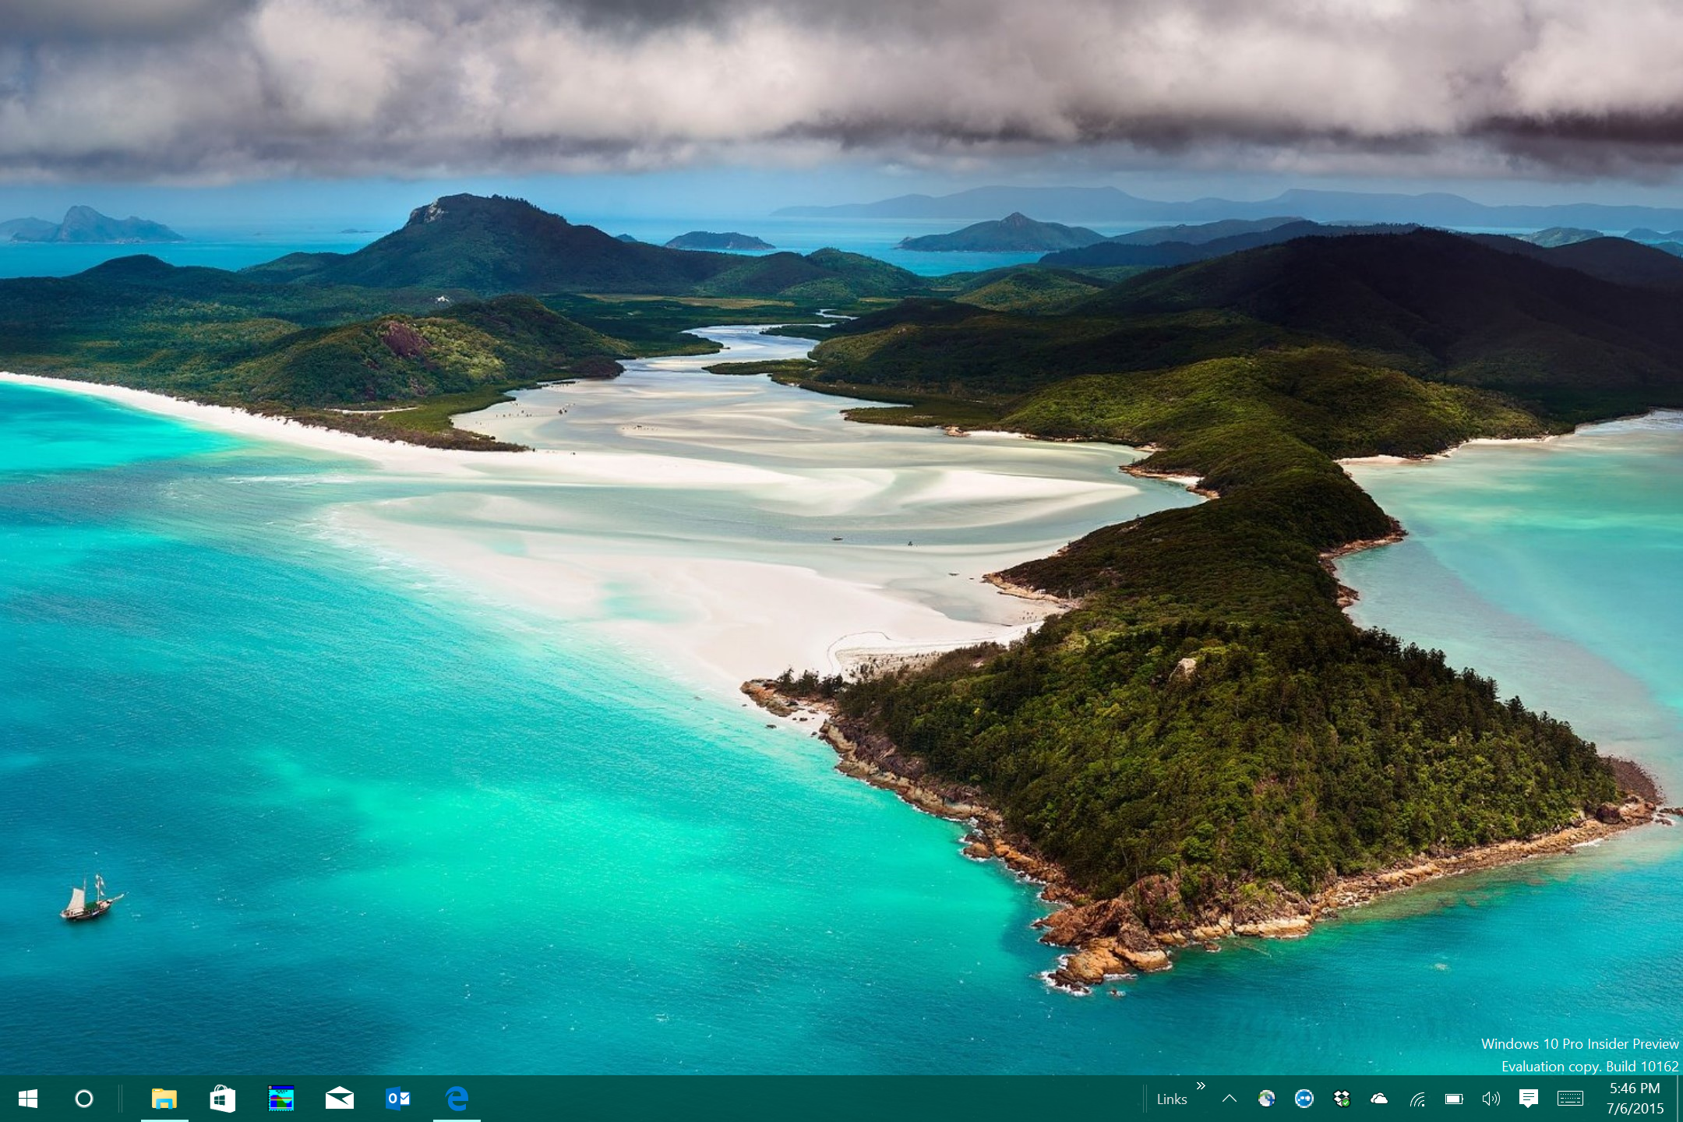The image size is (1683, 1122).
Task: Open the Action Center notifications
Action: coord(1529,1099)
